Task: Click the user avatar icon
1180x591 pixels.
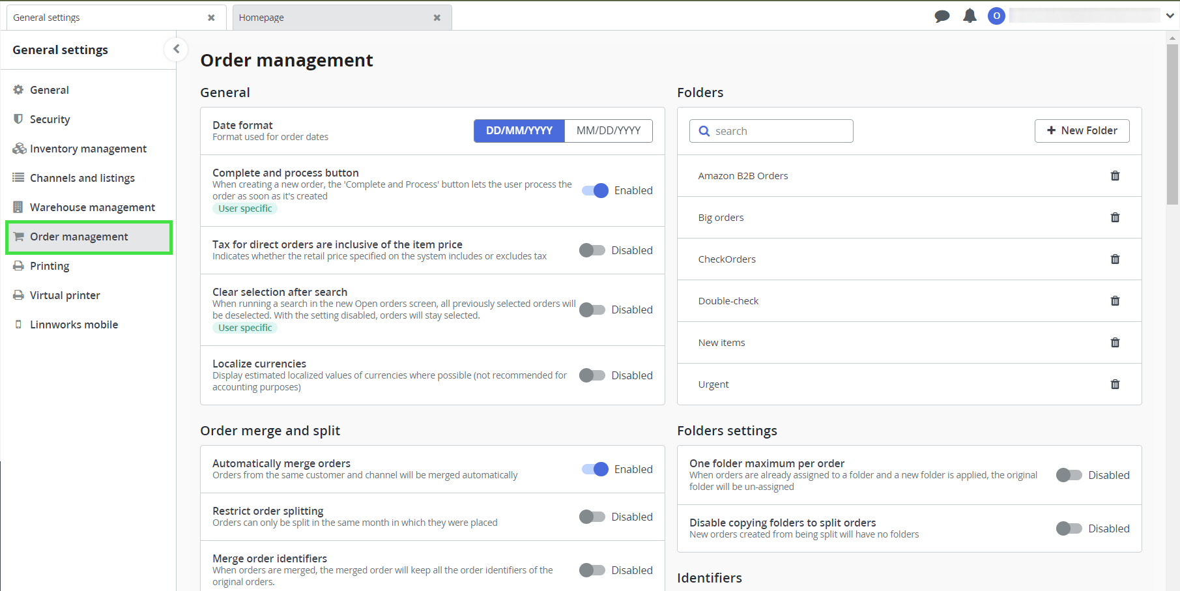Action: point(996,16)
